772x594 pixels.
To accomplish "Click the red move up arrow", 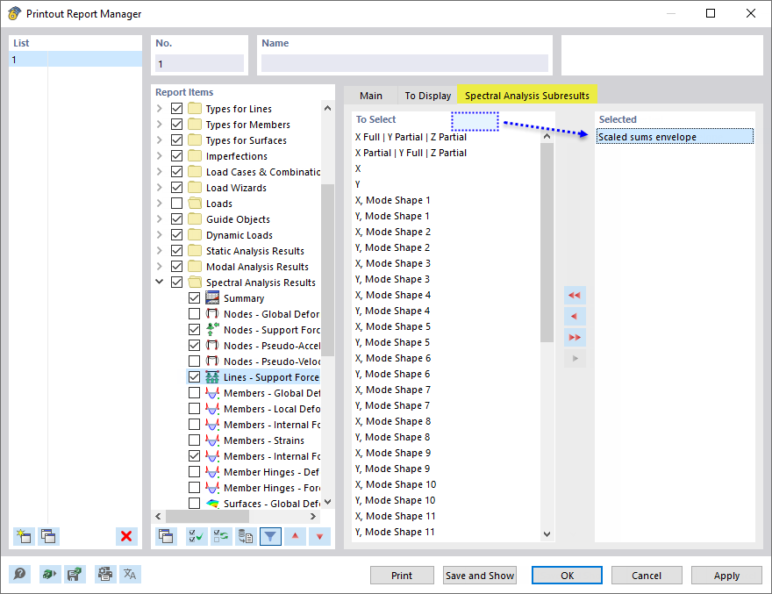I will tap(295, 536).
